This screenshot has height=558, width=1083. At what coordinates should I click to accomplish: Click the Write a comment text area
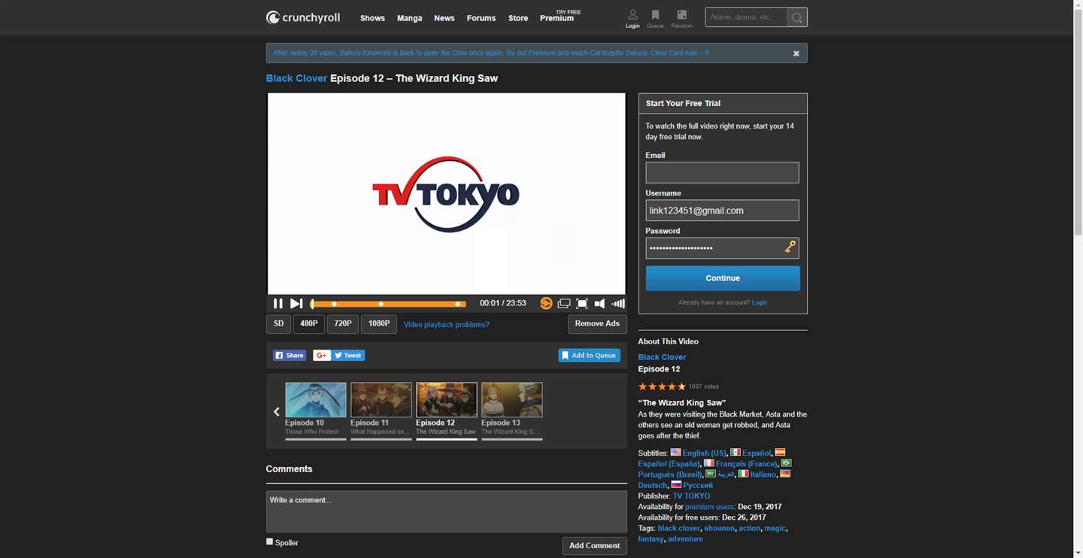(447, 511)
